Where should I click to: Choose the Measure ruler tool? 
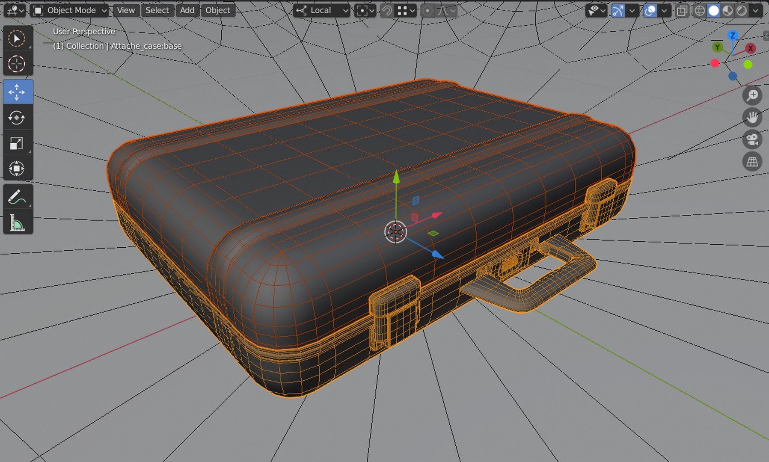coord(17,222)
